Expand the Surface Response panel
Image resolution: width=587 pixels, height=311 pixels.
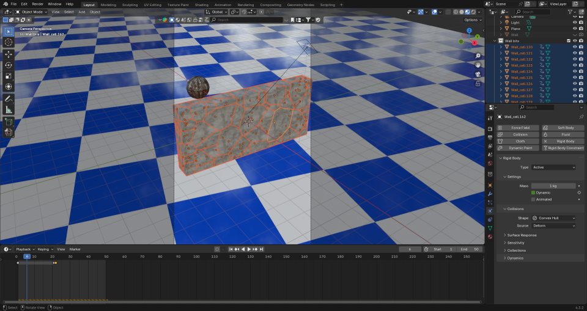pos(522,235)
